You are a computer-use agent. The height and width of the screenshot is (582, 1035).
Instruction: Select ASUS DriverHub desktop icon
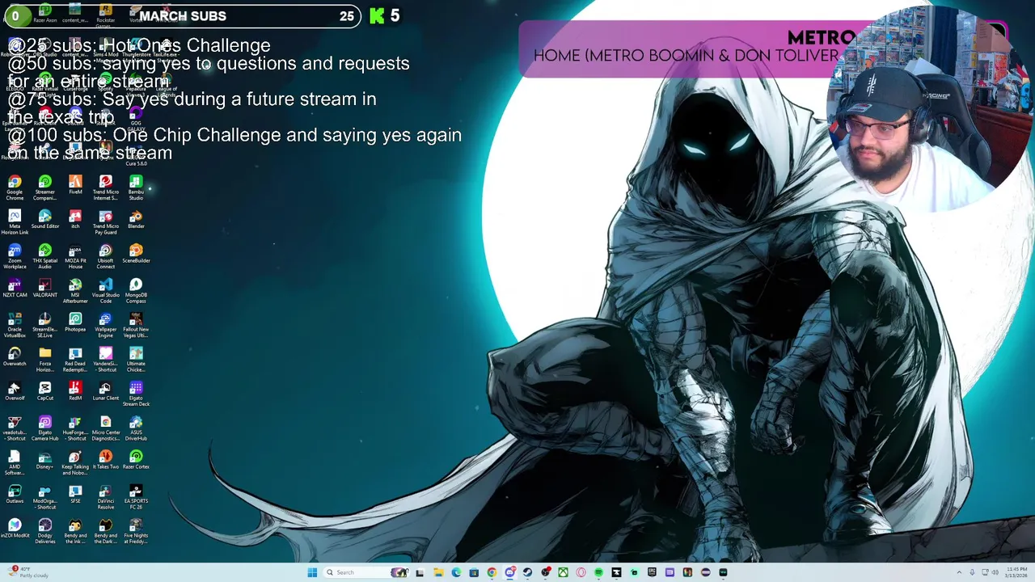click(x=136, y=428)
